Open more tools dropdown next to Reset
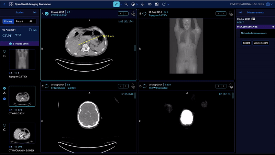The width and height of the screenshot is (275, 155). point(168,4)
